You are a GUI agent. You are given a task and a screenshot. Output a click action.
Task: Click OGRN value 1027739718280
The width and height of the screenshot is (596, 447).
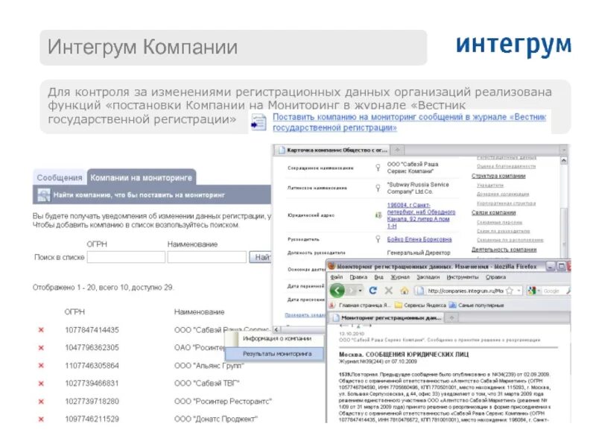click(x=92, y=402)
